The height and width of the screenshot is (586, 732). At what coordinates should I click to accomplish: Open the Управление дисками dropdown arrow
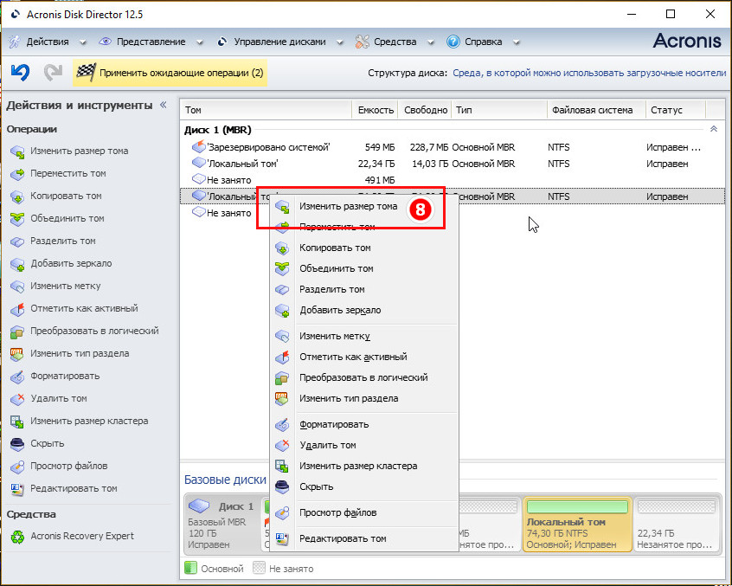(x=340, y=42)
